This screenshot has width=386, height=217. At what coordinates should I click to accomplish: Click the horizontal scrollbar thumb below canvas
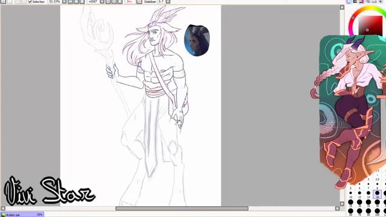pos(182,209)
